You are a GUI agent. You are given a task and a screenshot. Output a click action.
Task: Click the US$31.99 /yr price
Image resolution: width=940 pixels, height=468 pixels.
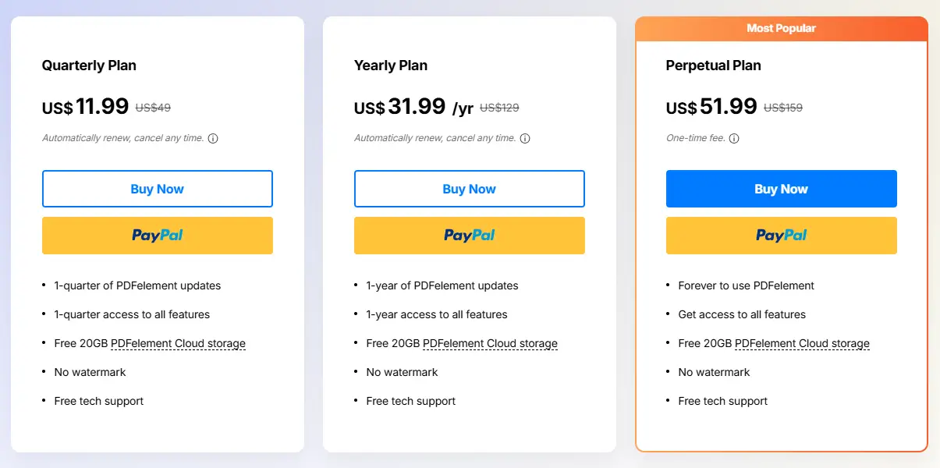[x=413, y=107]
